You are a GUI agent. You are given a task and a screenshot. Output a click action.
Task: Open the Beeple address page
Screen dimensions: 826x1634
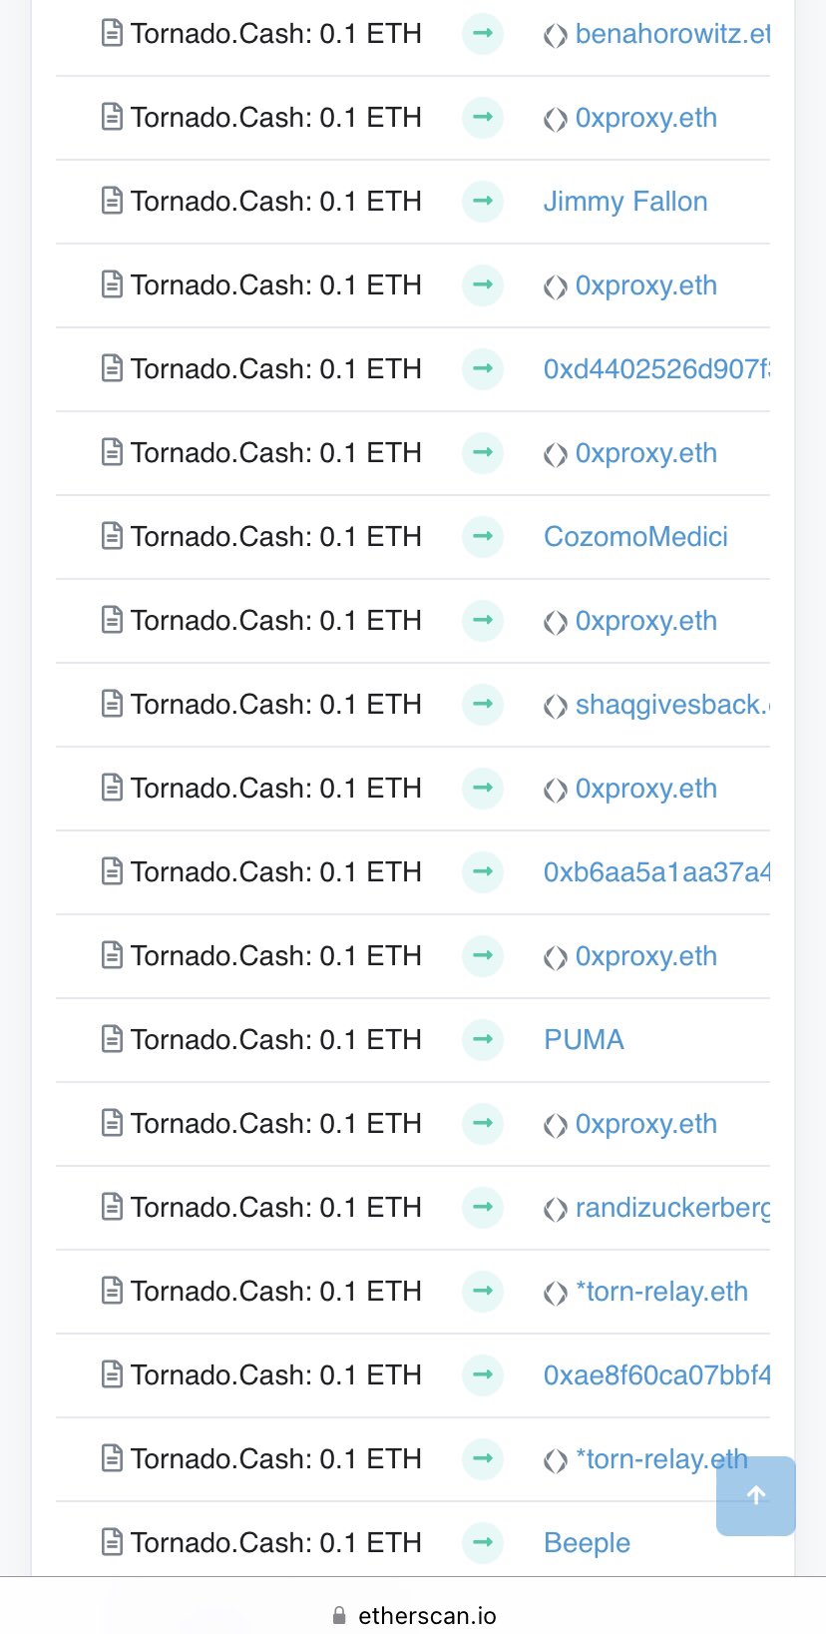[587, 1543]
